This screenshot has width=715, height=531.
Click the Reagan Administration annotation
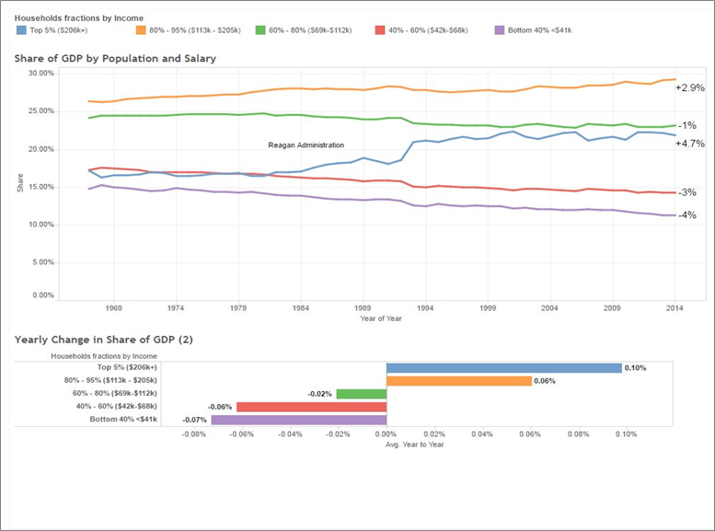point(306,145)
